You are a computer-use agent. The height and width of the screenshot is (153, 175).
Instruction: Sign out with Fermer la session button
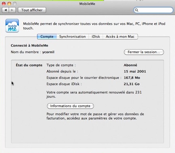tap(144, 52)
